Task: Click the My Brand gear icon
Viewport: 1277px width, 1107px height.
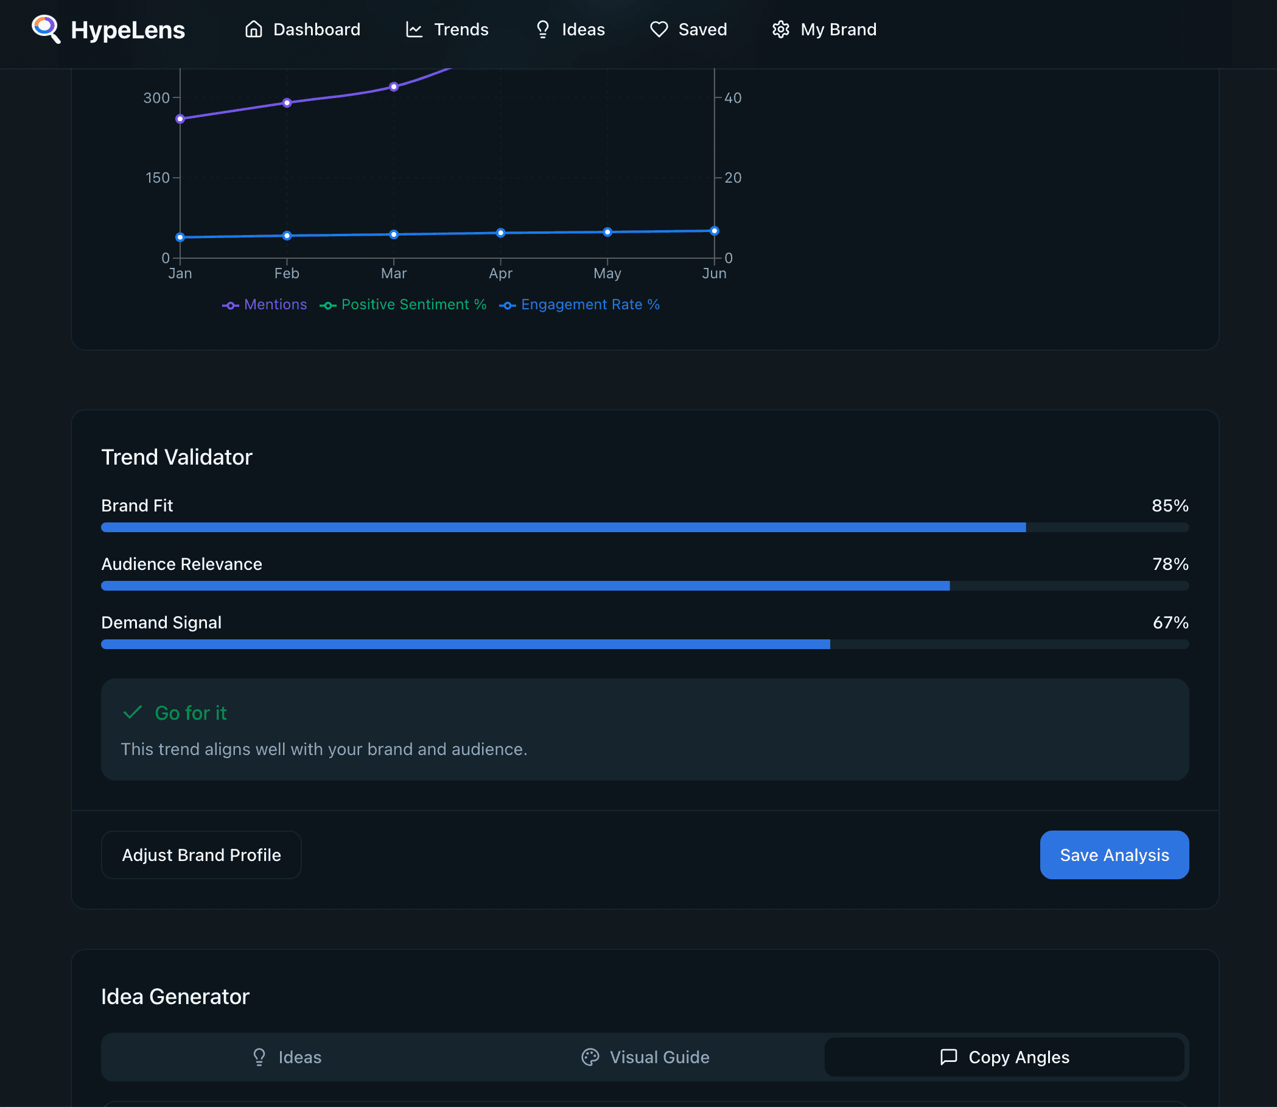Action: click(x=781, y=29)
